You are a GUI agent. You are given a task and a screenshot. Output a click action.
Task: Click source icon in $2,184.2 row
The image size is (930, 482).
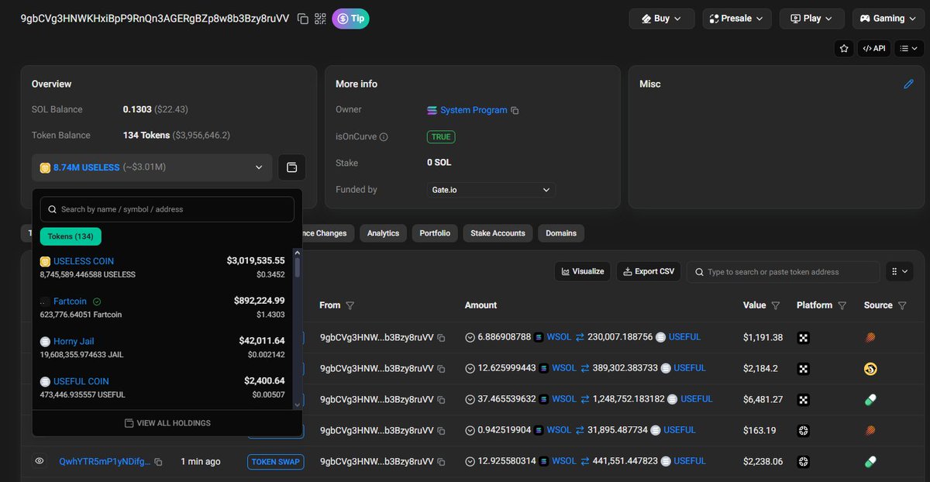tap(870, 369)
